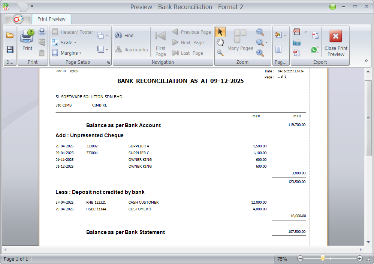
Task: Click the vertical scrollbar down arrow
Action: point(368,242)
